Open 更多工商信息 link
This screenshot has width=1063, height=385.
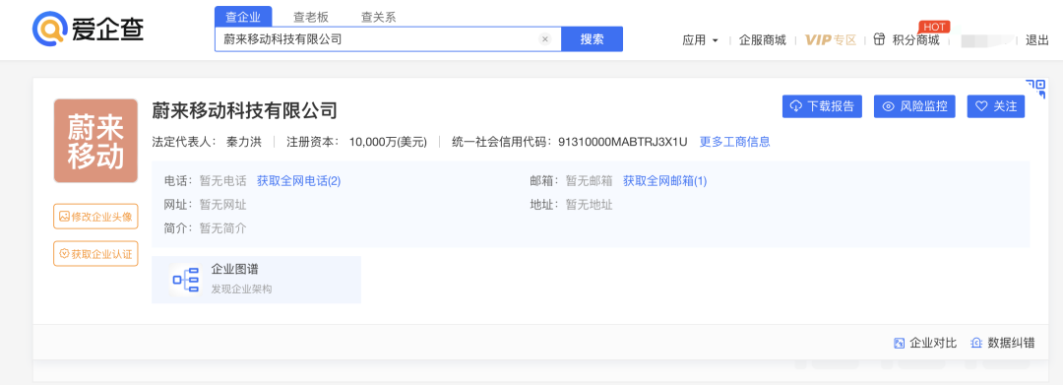(x=735, y=142)
